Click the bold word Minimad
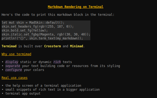Image resolution: width=157 pixels, height=98 pixels. pos(76,46)
